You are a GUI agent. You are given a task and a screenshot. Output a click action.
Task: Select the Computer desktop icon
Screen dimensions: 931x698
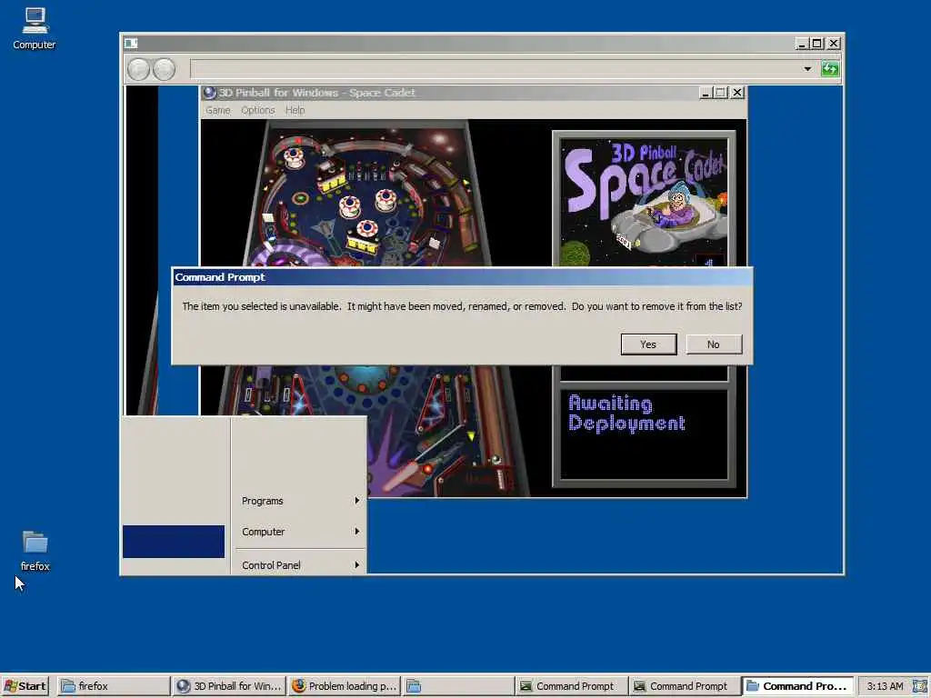[x=35, y=28]
